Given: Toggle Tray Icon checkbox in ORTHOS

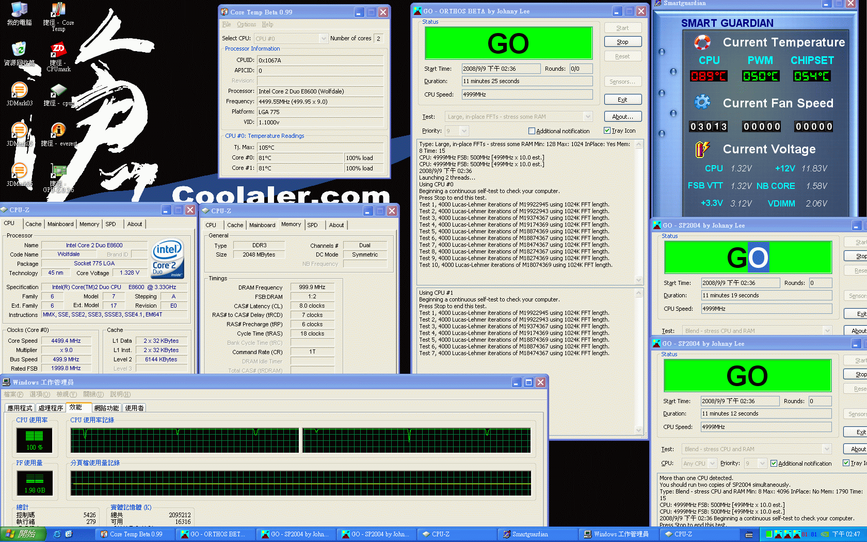Looking at the screenshot, I should pyautogui.click(x=607, y=131).
